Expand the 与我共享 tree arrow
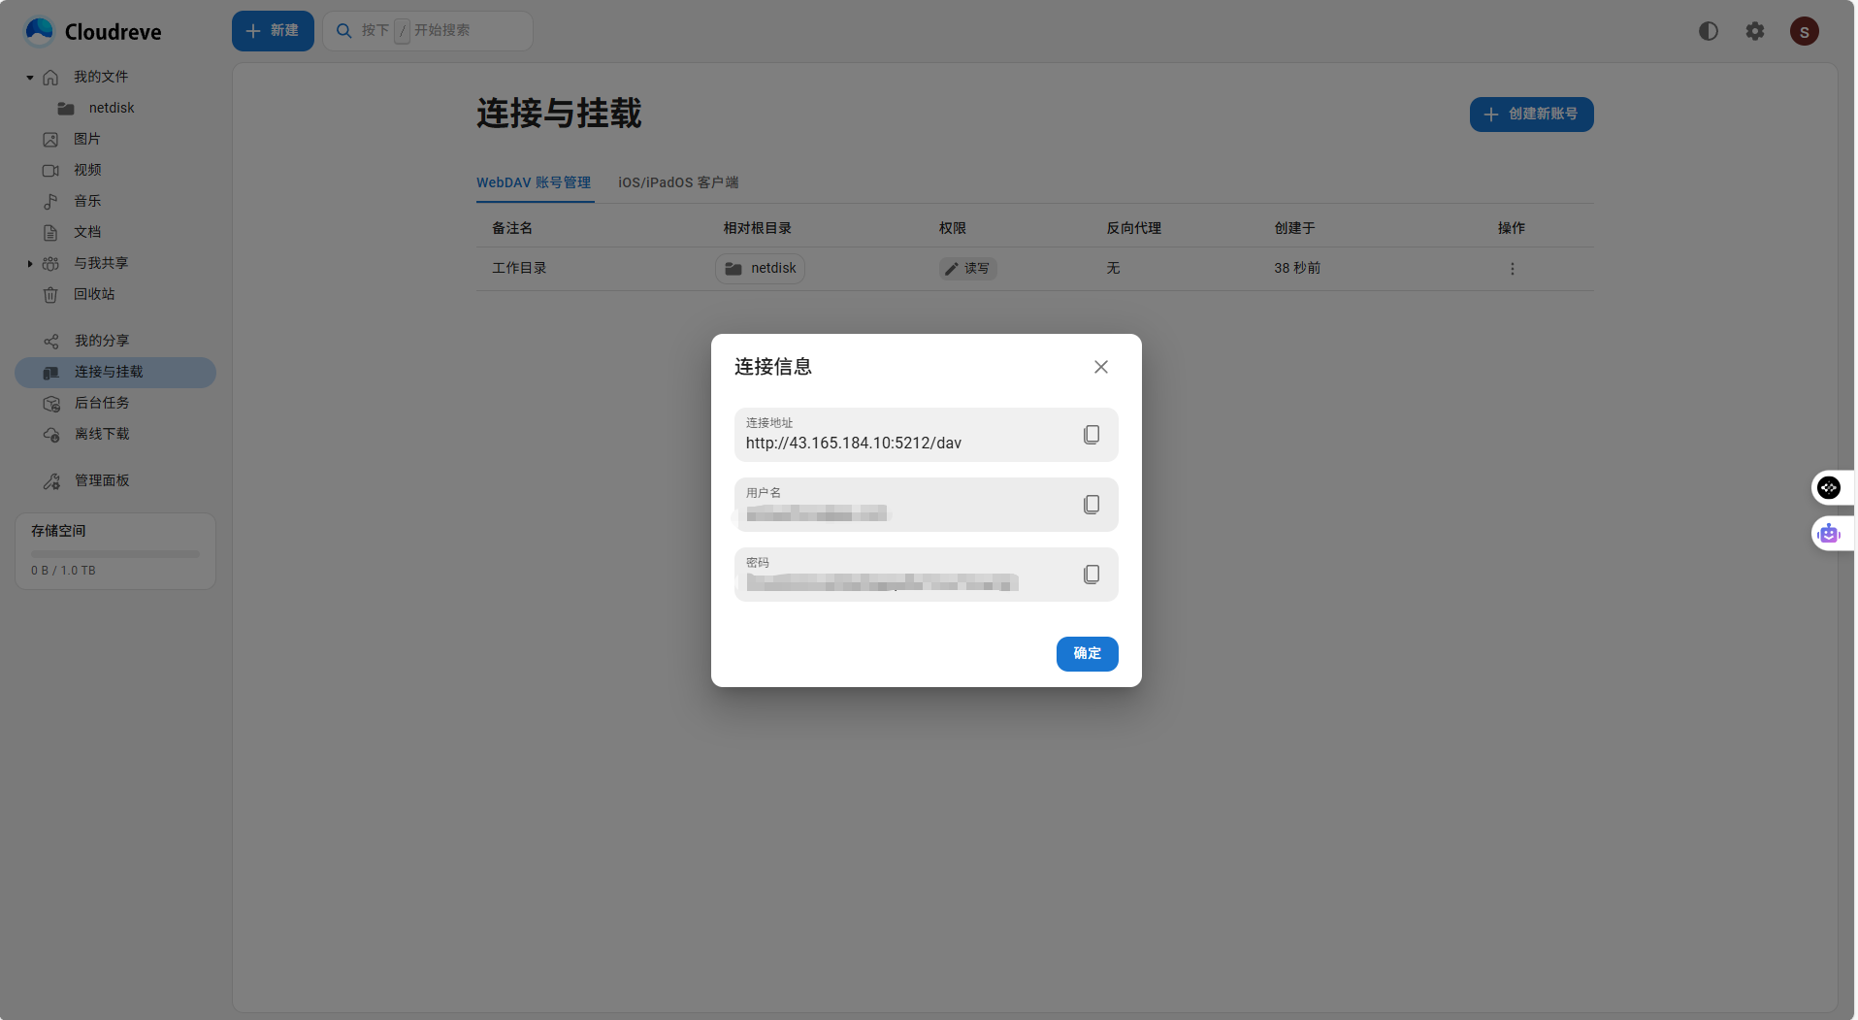The height and width of the screenshot is (1020, 1858). coord(30,264)
